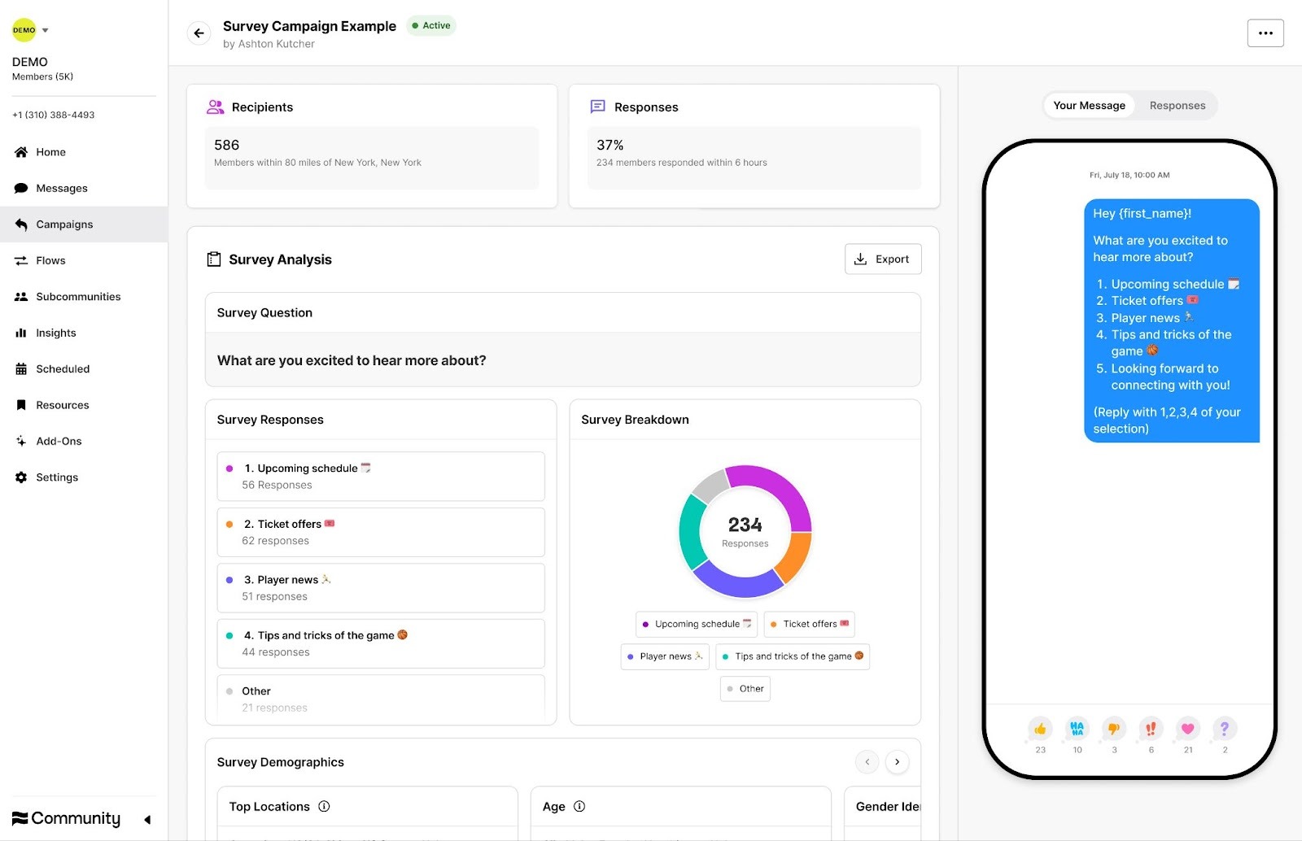The image size is (1302, 841).
Task: Open Insights in the sidebar
Action: tap(55, 333)
